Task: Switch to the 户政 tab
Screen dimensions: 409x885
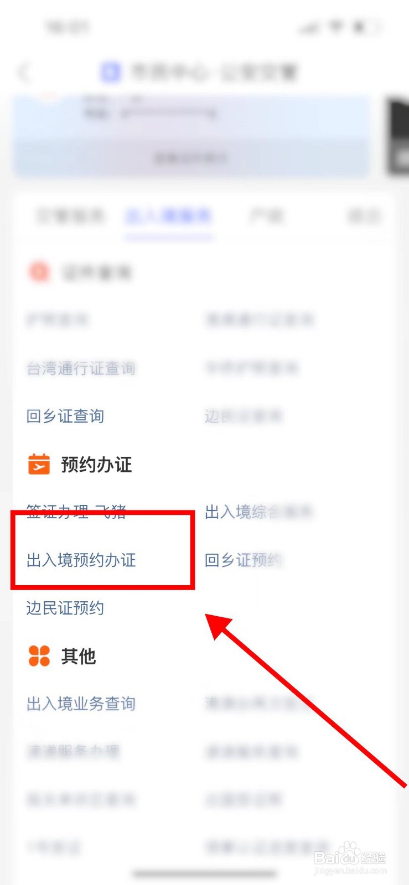Action: click(x=266, y=216)
